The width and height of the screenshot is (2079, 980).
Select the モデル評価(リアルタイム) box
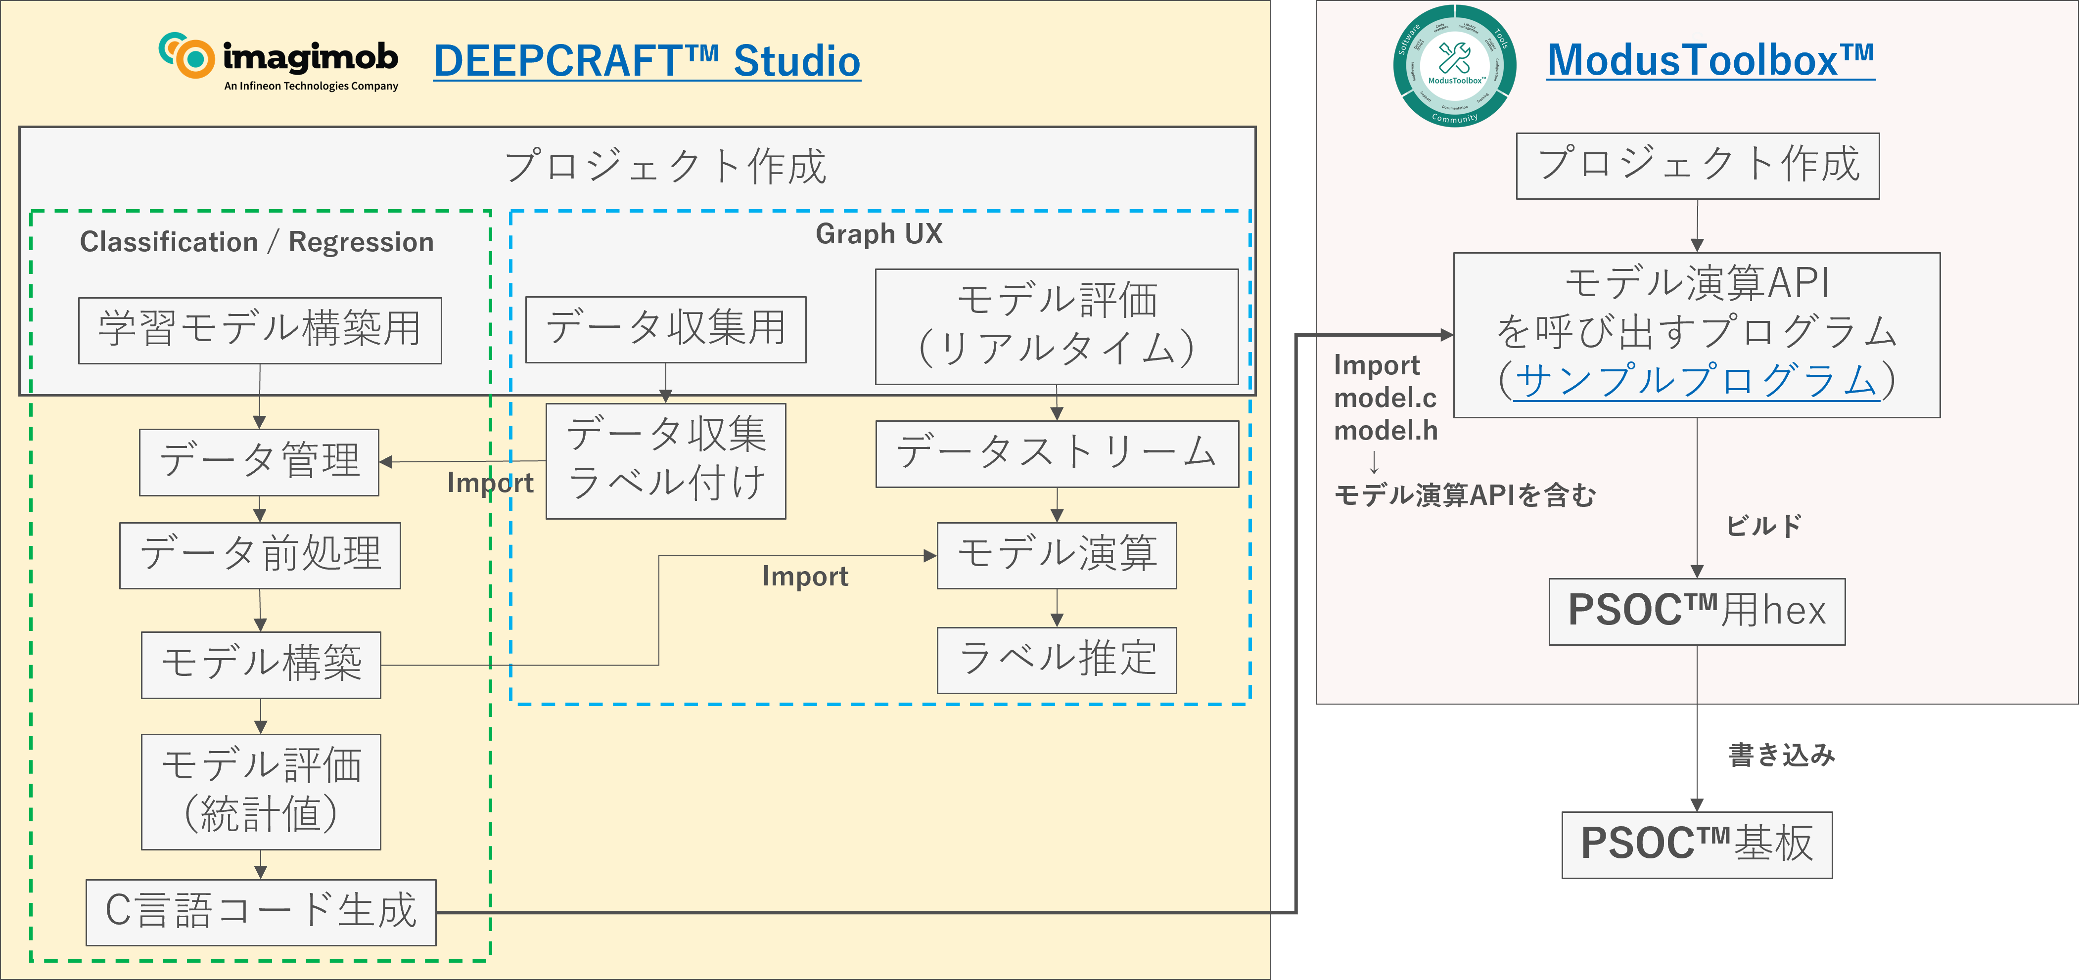1057,327
